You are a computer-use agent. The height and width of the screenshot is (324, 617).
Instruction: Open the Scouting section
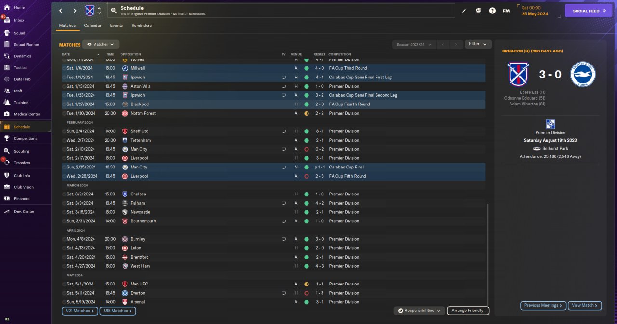point(22,151)
